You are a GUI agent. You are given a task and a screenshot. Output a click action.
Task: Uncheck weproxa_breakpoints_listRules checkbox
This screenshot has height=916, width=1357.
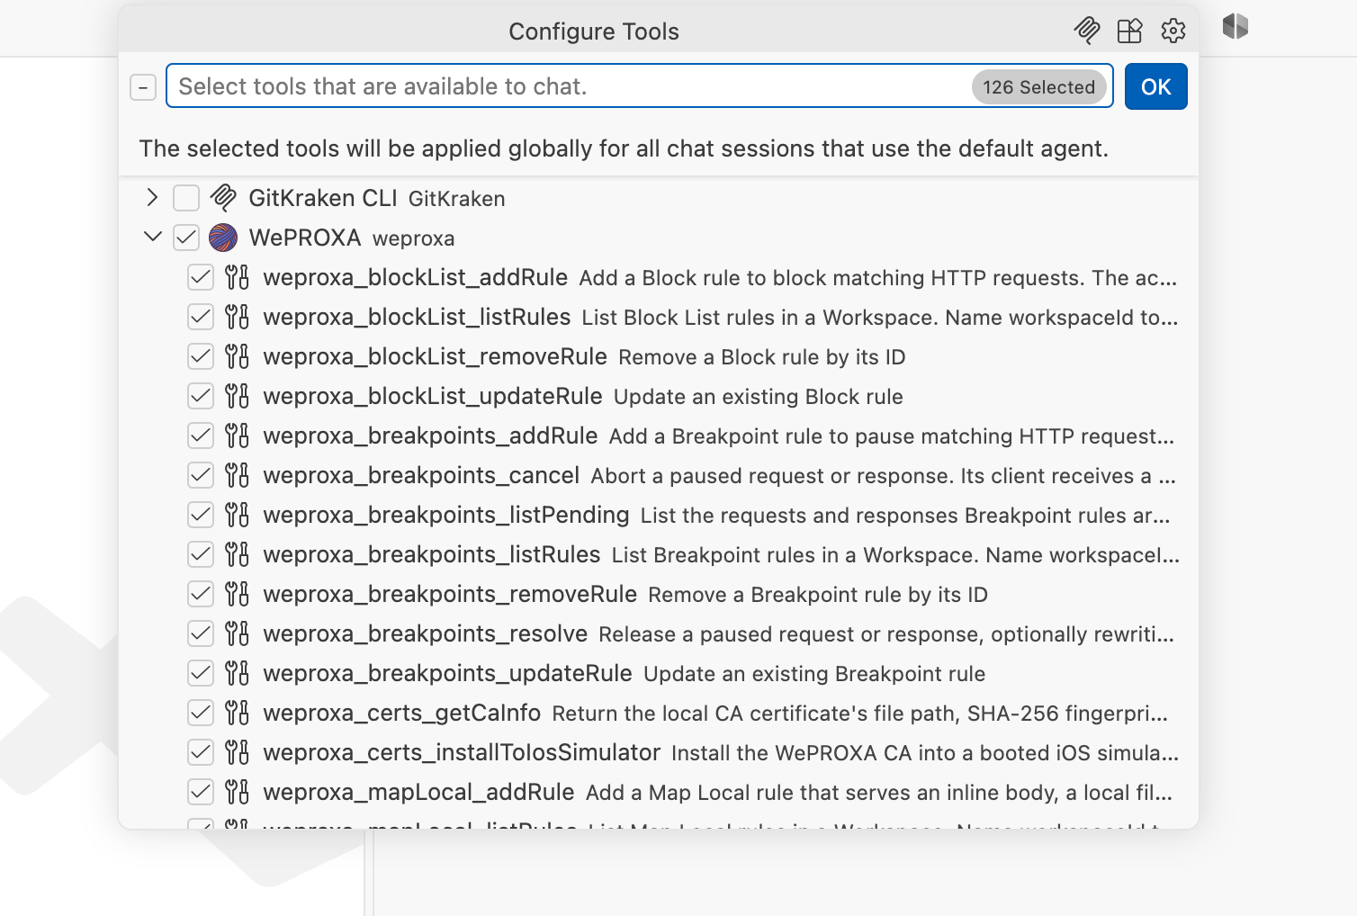point(201,554)
